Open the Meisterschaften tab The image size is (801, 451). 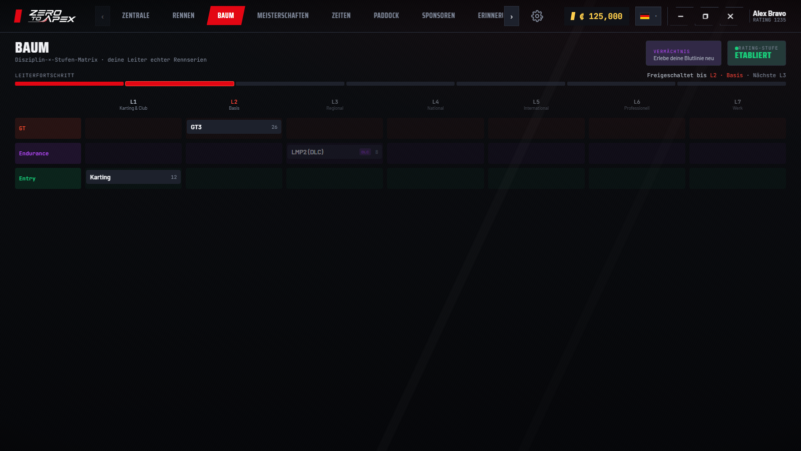tap(283, 16)
